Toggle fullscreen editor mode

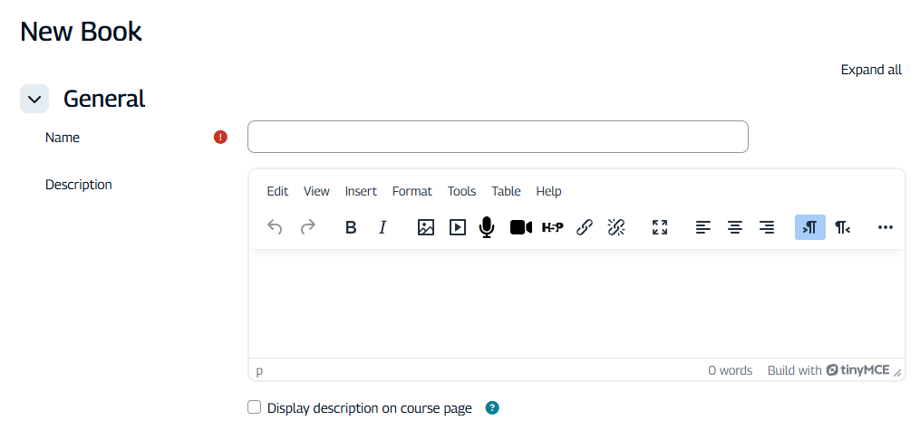click(660, 227)
